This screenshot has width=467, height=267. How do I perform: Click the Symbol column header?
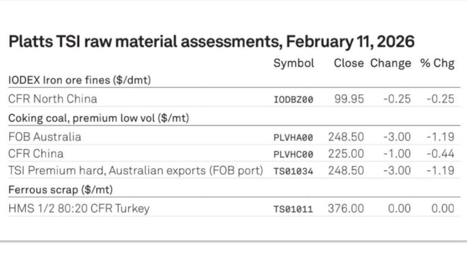293,63
